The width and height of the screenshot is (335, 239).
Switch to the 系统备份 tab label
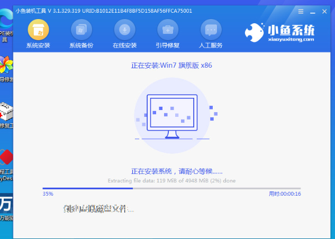click(x=81, y=45)
